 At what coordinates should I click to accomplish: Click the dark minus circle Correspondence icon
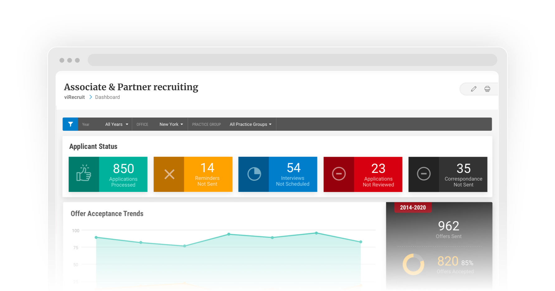point(424,174)
